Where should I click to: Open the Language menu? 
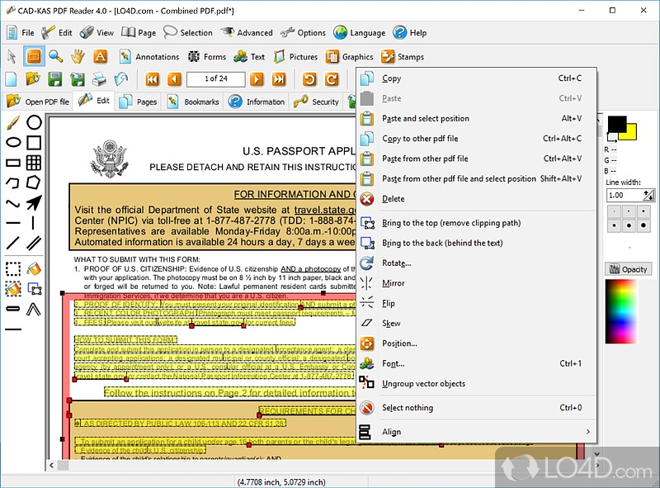pyautogui.click(x=359, y=33)
